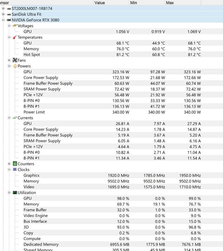Click the Counters green list icon
The width and height of the screenshot is (223, 251).
pyautogui.click(x=15, y=164)
